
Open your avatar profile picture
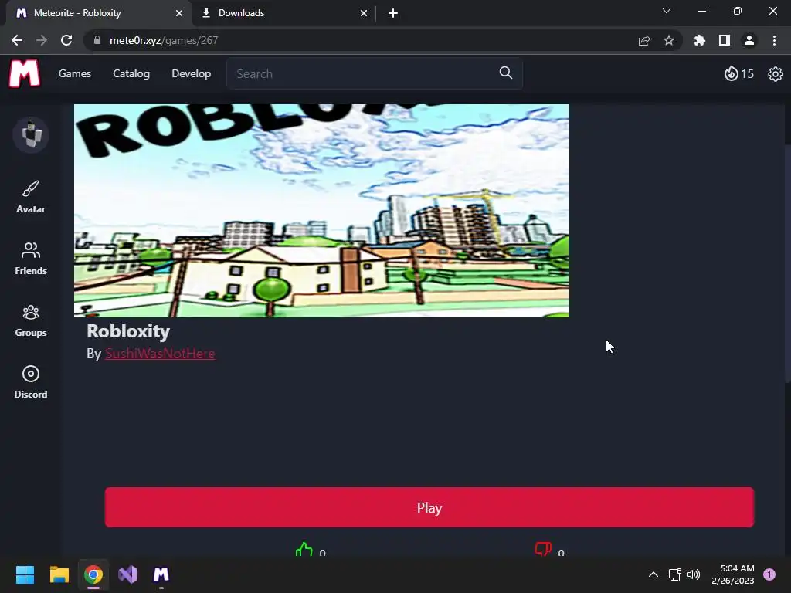tap(31, 134)
